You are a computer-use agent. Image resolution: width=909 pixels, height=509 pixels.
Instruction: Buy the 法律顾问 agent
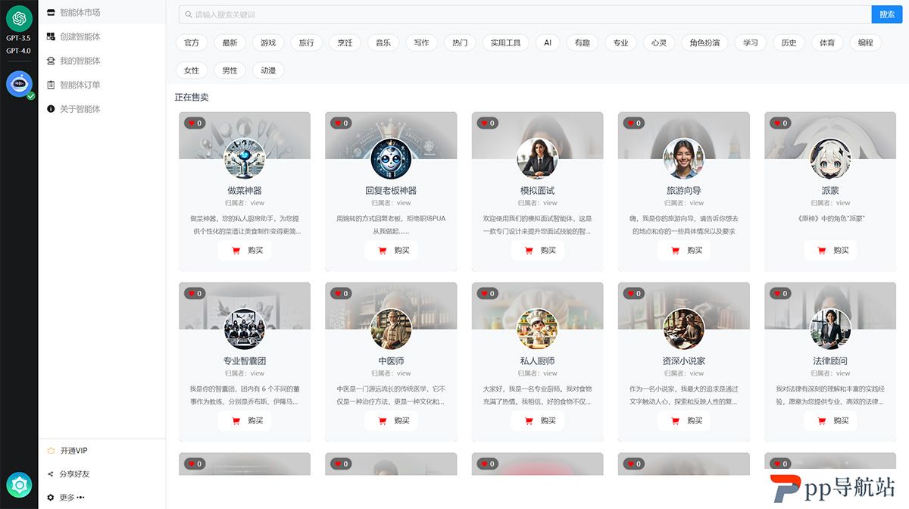(x=830, y=421)
